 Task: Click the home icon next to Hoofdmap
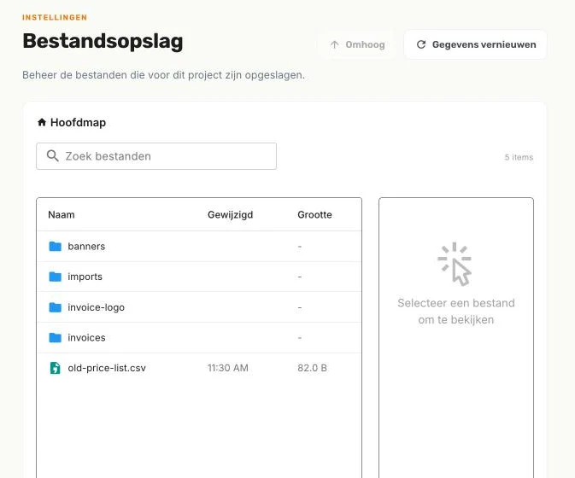click(x=42, y=122)
